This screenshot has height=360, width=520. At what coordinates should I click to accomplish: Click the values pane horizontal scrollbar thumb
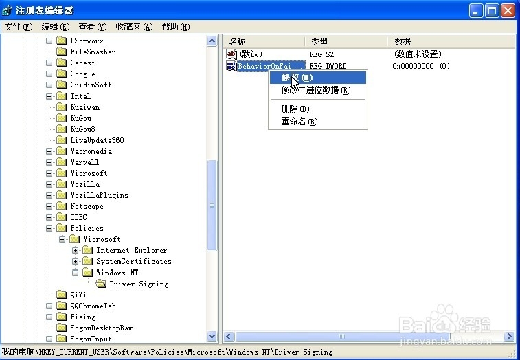pos(343,337)
